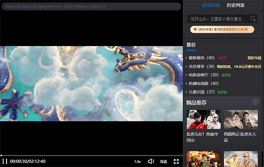Click the search box with 花开山乡 text

pos(219,18)
